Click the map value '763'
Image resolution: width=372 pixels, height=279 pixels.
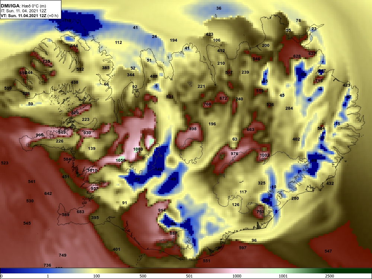tap(260, 212)
